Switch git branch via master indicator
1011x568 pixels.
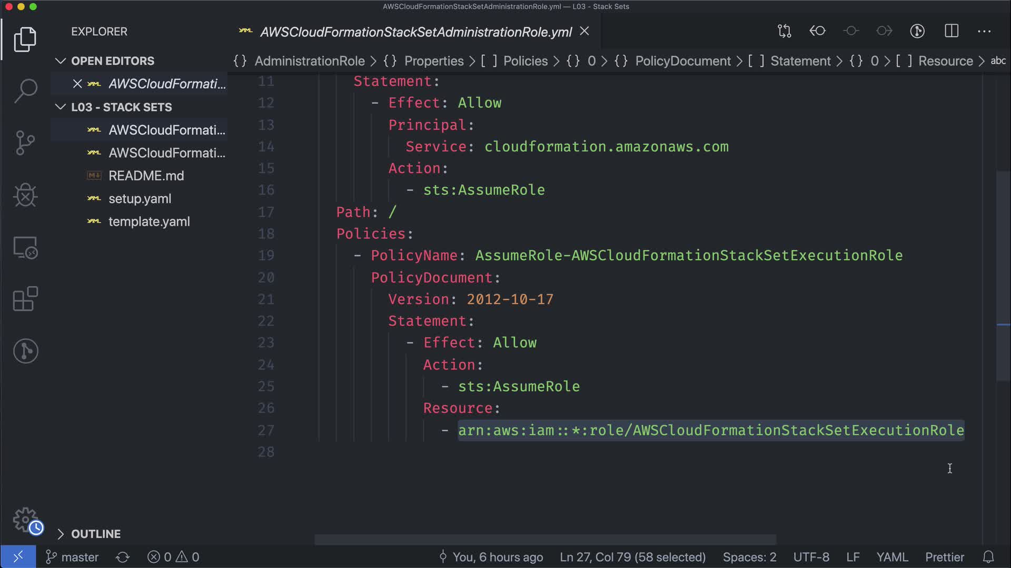(x=73, y=557)
